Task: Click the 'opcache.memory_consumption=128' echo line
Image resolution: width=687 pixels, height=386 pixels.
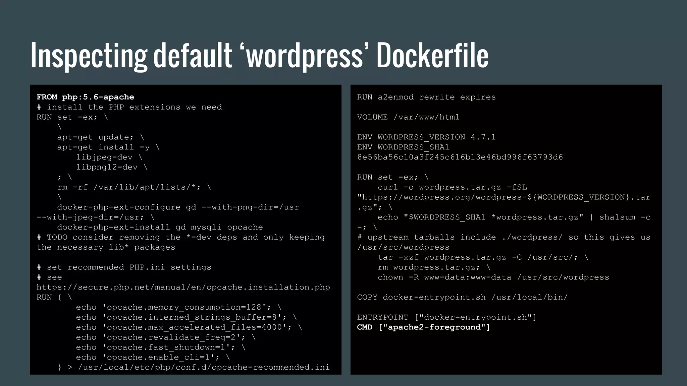Action: pos(178,307)
